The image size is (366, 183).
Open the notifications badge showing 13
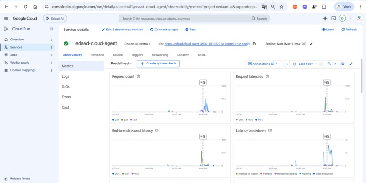point(342,19)
